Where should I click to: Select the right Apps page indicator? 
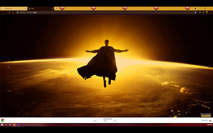pyautogui.click(x=117, y=120)
